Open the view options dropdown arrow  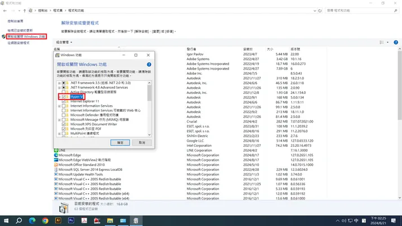click(x=387, y=42)
